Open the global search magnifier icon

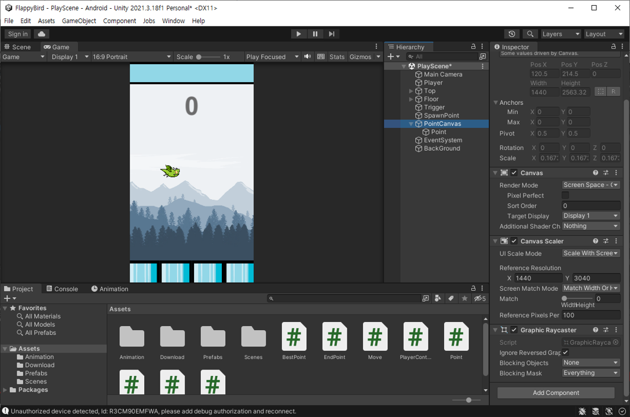[x=530, y=34]
